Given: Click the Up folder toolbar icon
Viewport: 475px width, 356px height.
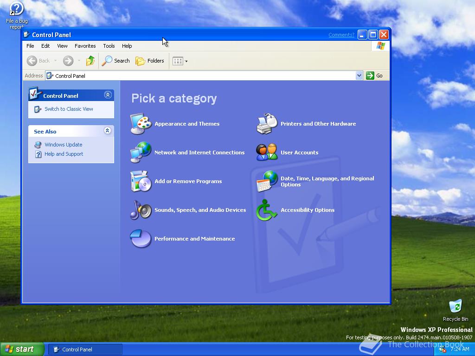Looking at the screenshot, I should pos(90,61).
